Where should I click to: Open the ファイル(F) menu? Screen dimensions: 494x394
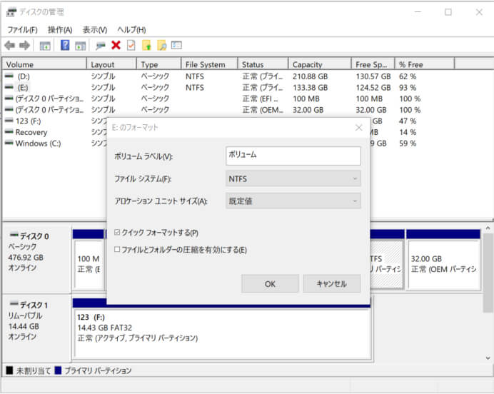click(x=22, y=30)
